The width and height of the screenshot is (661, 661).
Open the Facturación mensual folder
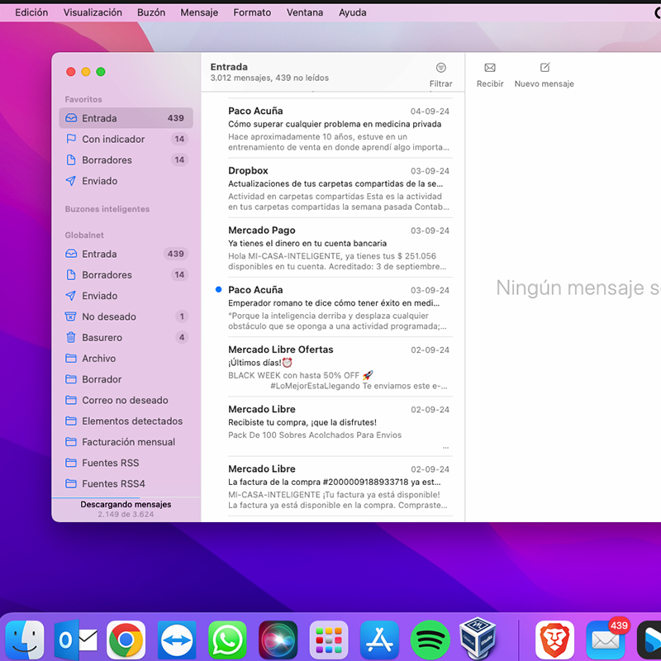pyautogui.click(x=128, y=442)
